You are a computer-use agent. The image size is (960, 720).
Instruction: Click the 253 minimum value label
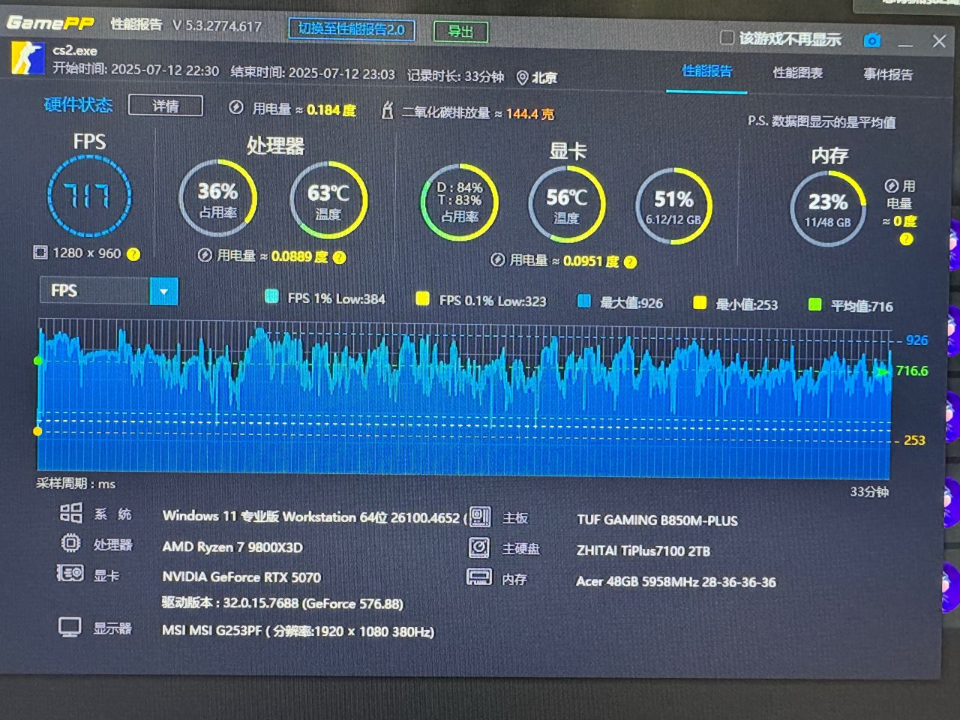coord(914,440)
